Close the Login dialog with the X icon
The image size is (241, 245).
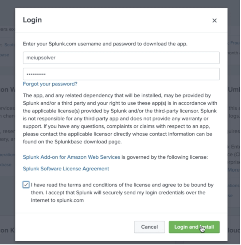pyautogui.click(x=215, y=20)
